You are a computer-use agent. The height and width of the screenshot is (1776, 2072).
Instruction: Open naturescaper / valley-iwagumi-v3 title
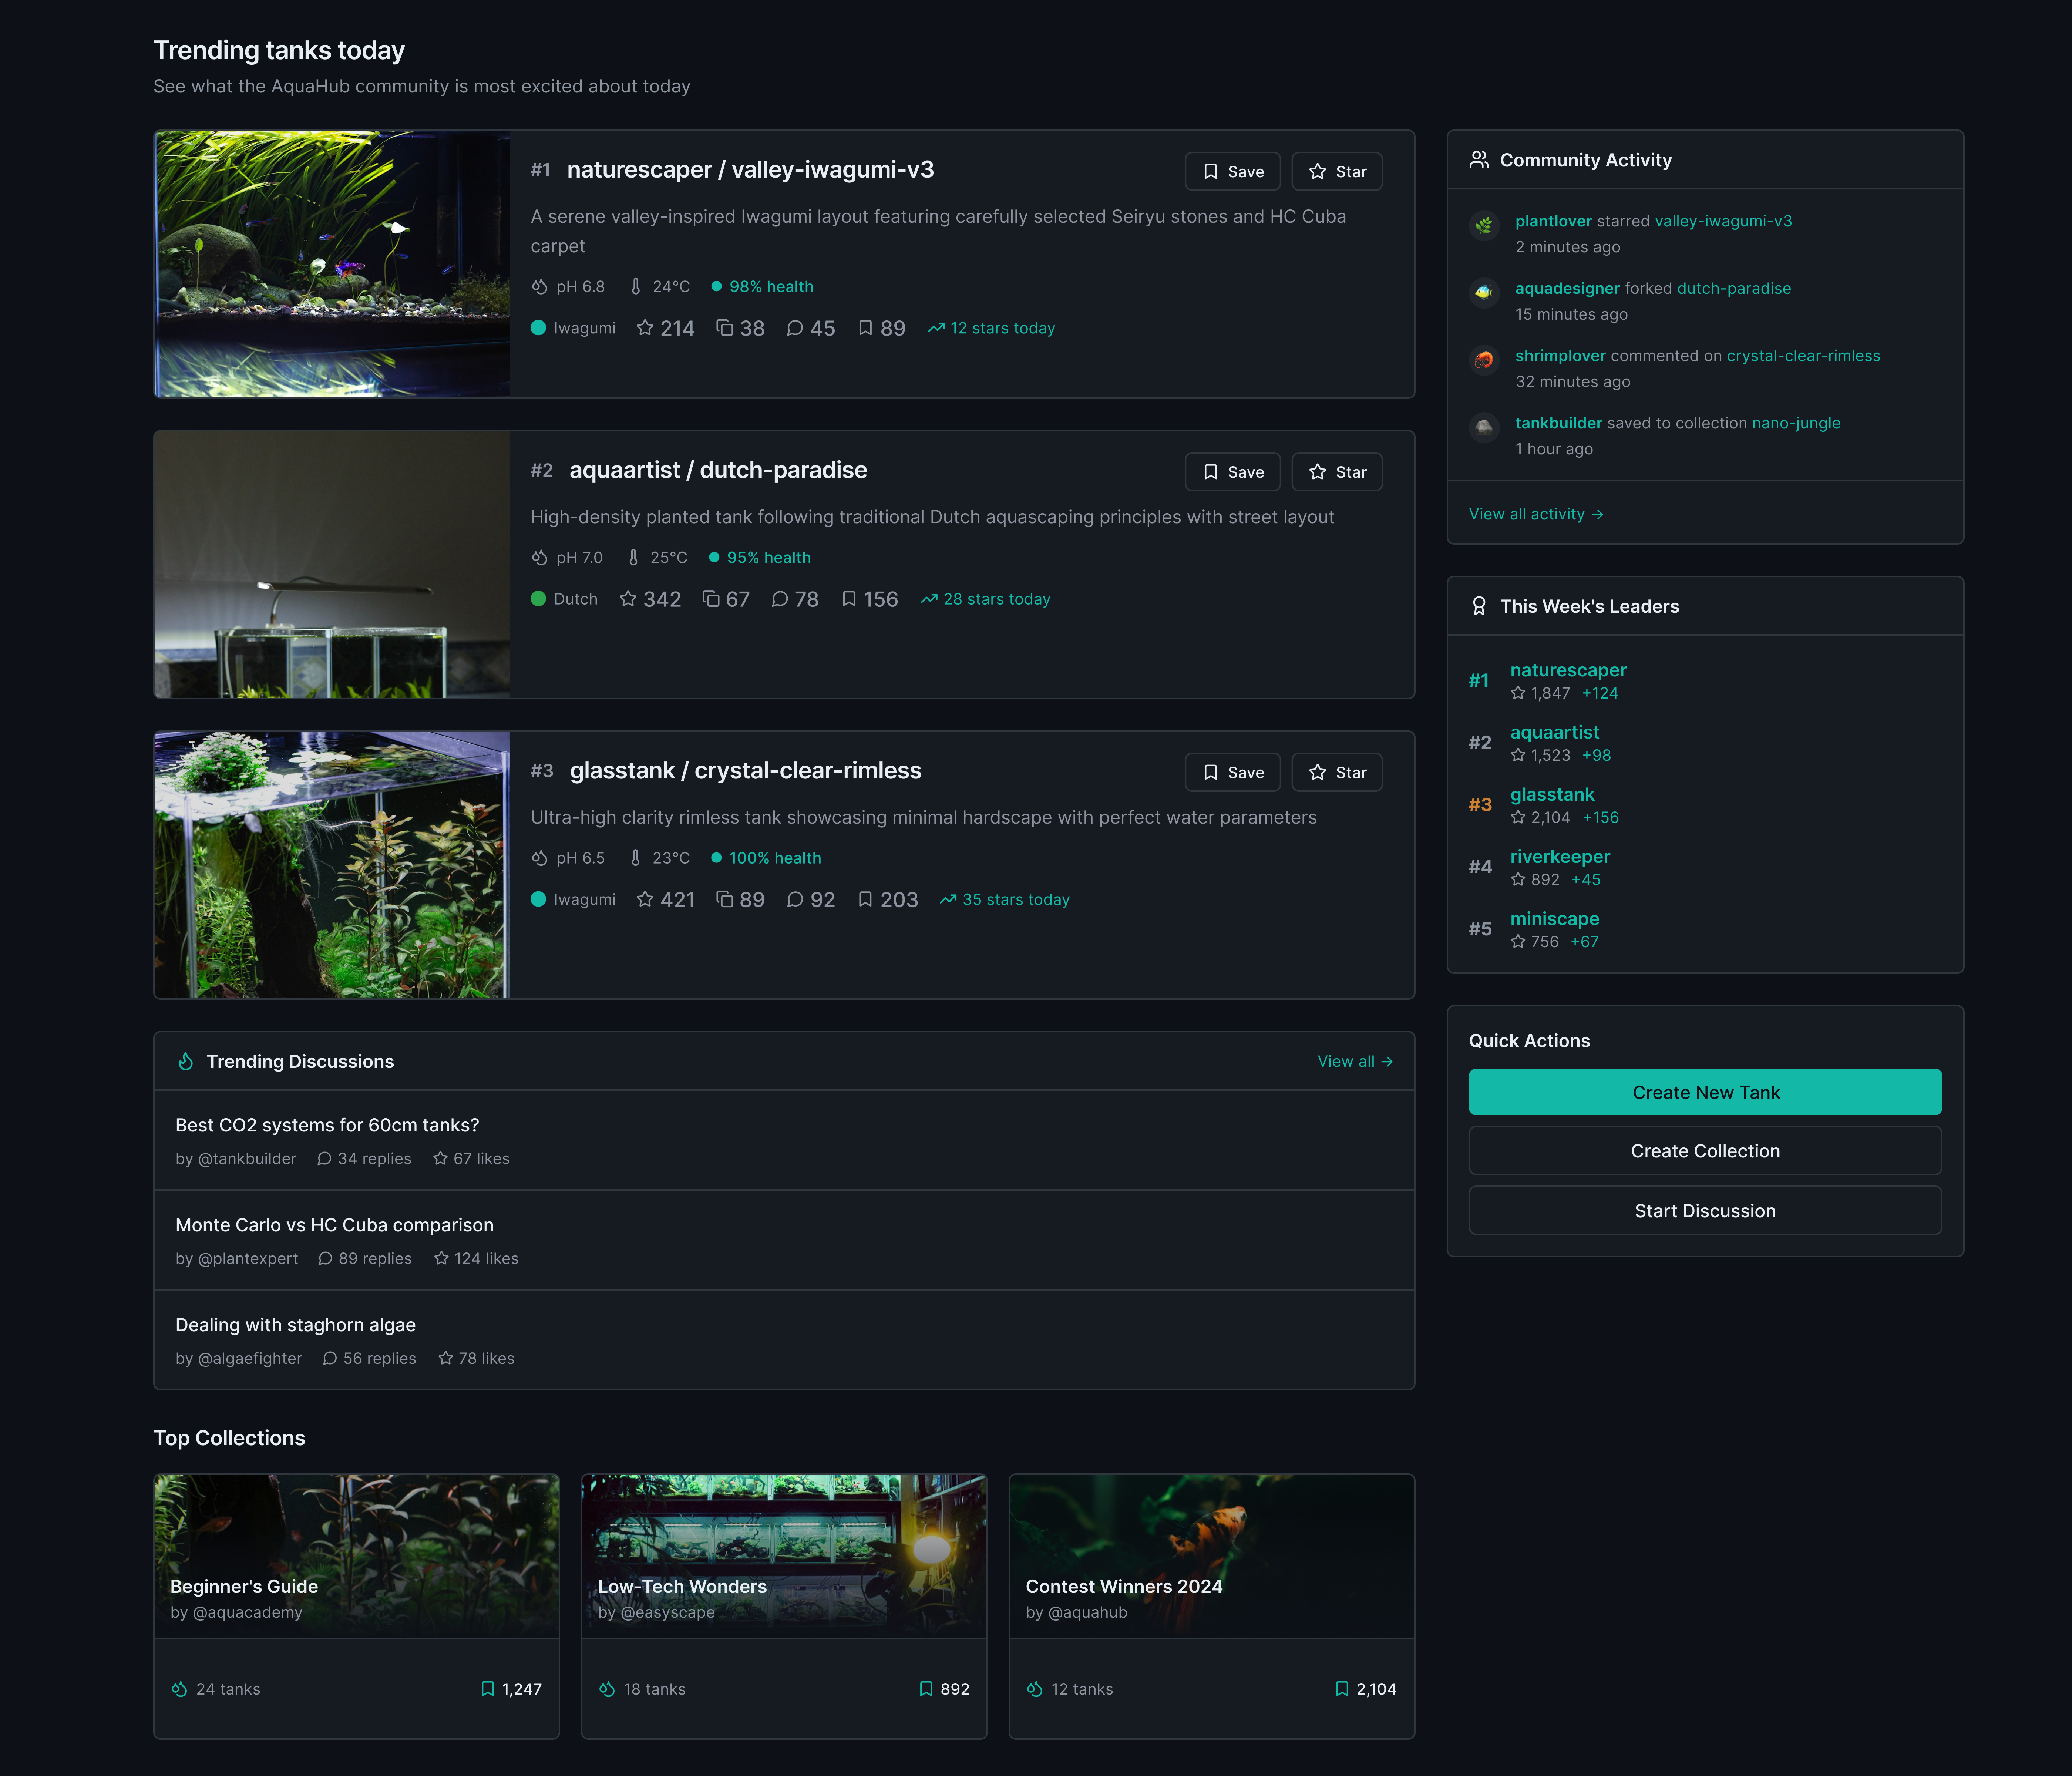point(750,170)
